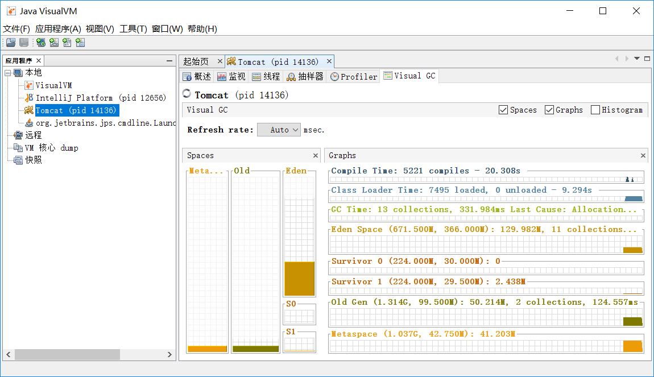Viewport: 654px width, 377px height.
Task: Click the VM 核心 dump icon
Action: coord(18,148)
